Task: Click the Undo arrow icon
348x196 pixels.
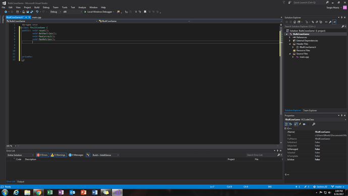Action: coord(37,12)
